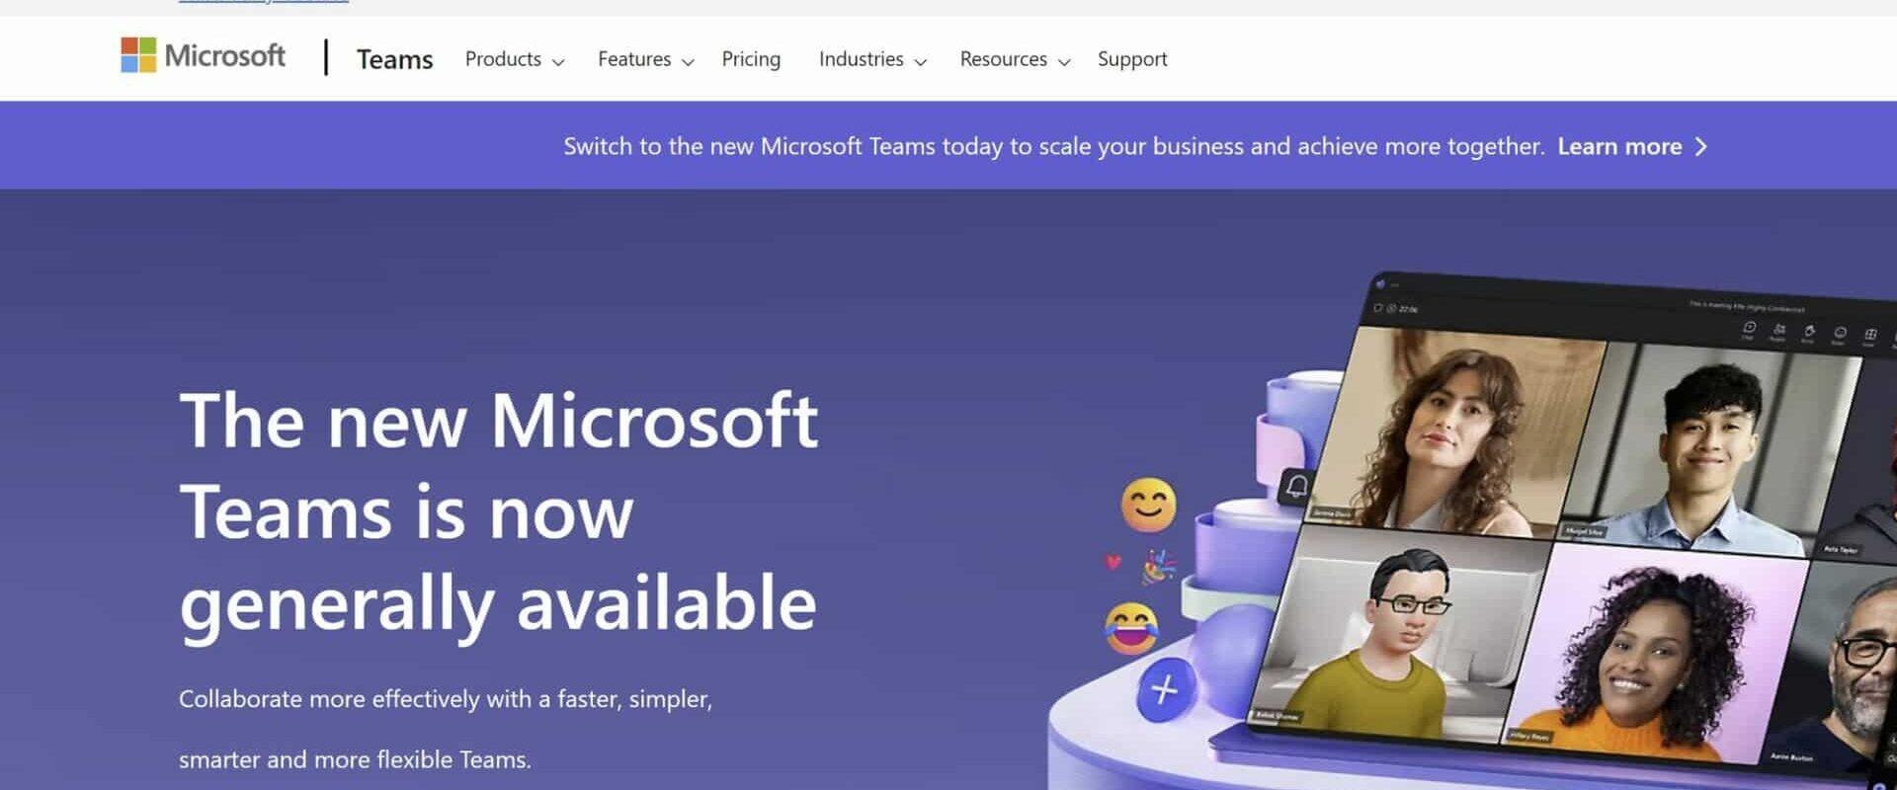
Task: Open the Support menu item
Action: point(1132,59)
